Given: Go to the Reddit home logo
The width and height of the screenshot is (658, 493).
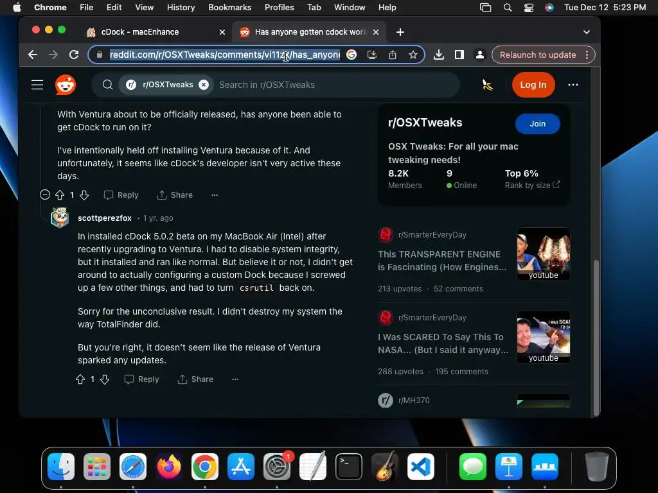Looking at the screenshot, I should tap(66, 85).
